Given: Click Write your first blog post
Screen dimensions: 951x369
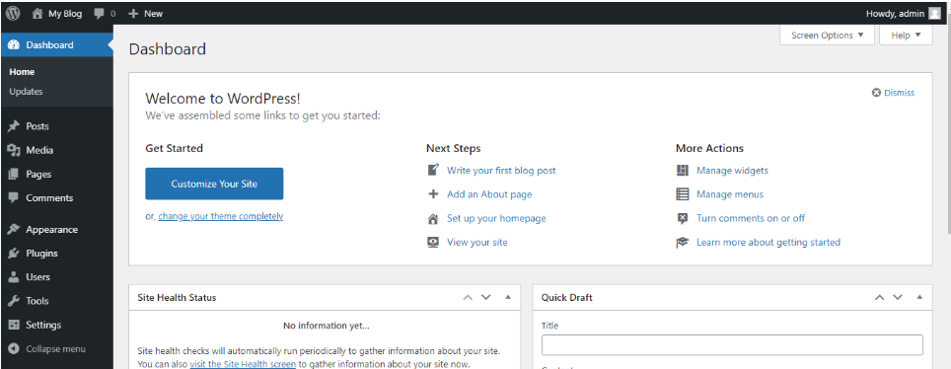Looking at the screenshot, I should click(x=501, y=171).
